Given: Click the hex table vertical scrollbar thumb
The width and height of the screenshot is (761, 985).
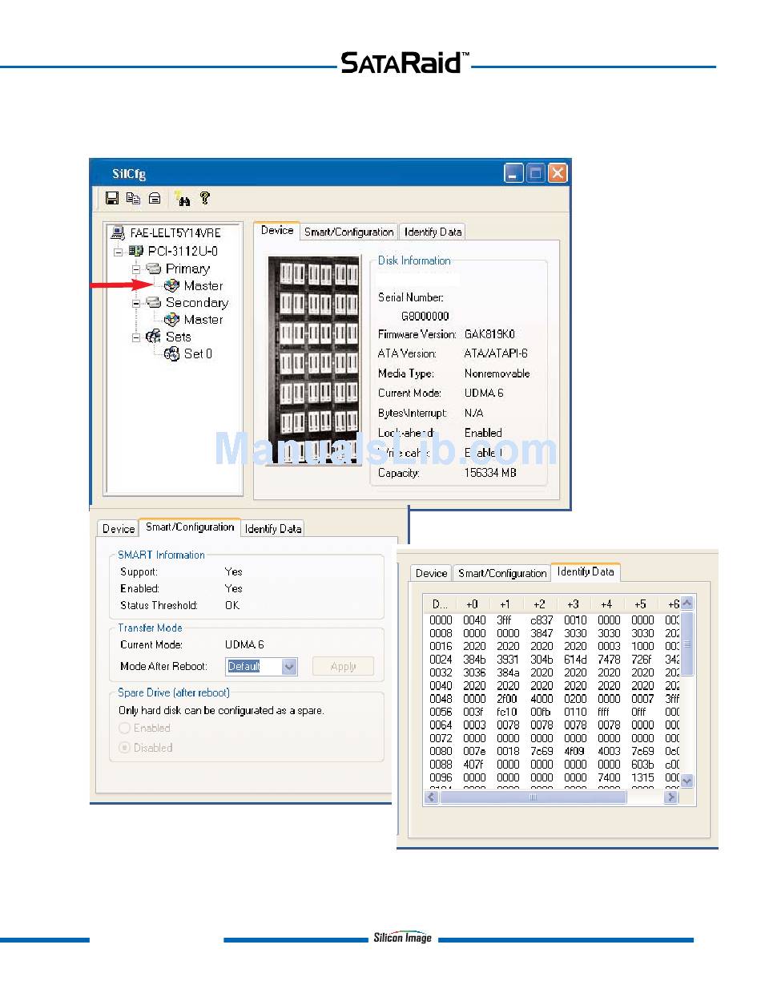Looking at the screenshot, I should pos(687,644).
